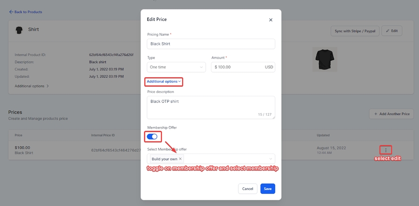Open the Type 'One time' dropdown
Image resolution: width=419 pixels, height=206 pixels.
[176, 67]
